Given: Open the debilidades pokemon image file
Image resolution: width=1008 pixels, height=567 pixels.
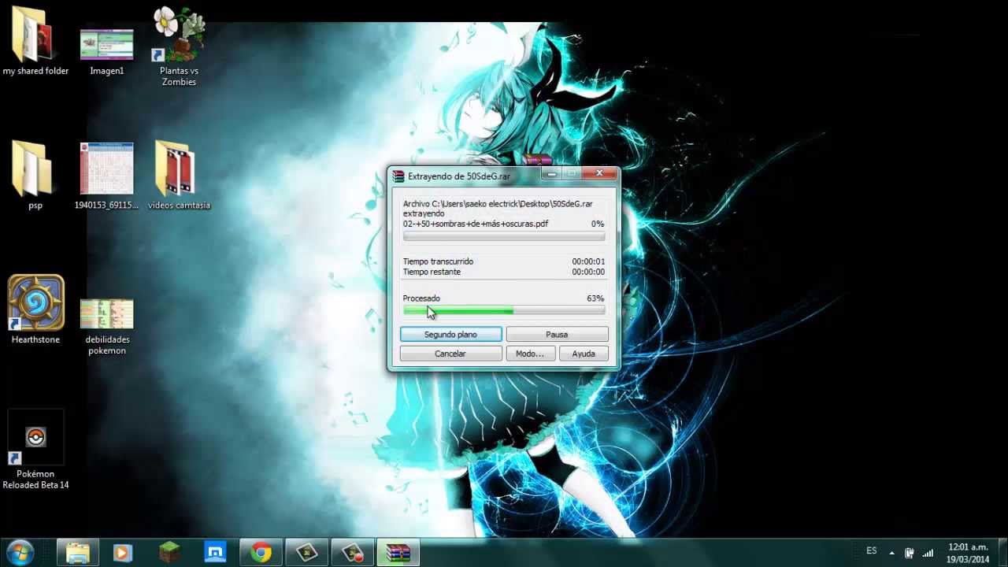Looking at the screenshot, I should pyautogui.click(x=106, y=326).
